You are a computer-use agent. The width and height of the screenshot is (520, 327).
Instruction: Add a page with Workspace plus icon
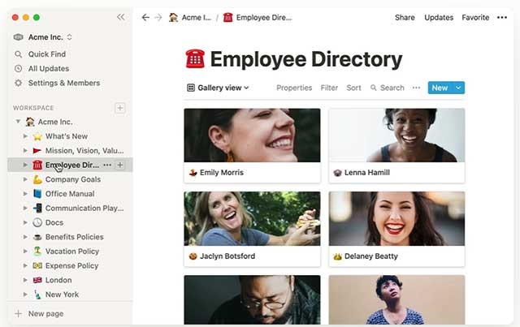(x=120, y=108)
